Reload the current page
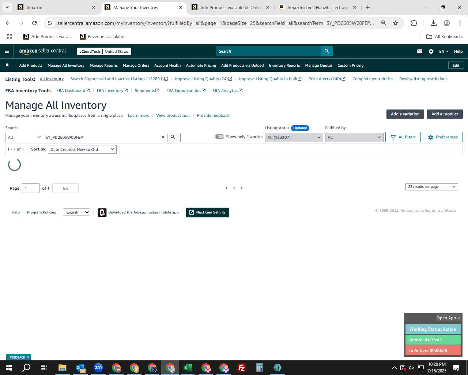This screenshot has height=375, width=468. 34,23
